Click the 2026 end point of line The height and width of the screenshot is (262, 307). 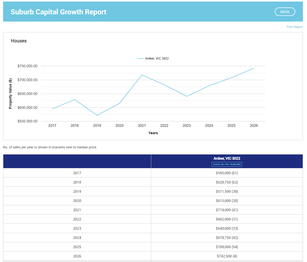[254, 68]
